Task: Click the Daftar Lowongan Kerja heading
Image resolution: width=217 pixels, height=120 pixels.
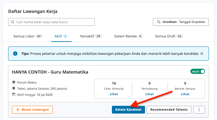Action: [33, 11]
